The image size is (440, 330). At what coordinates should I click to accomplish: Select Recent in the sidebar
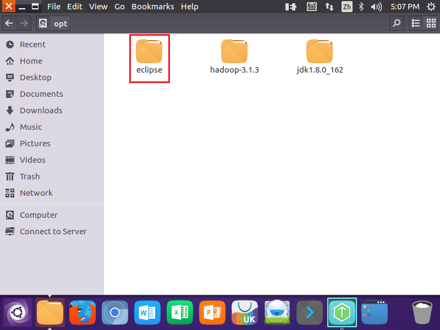pyautogui.click(x=52, y=45)
